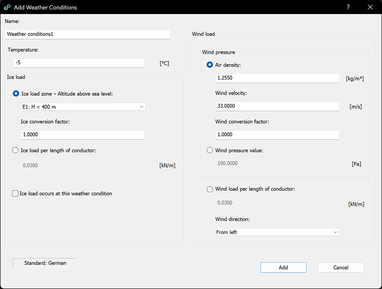Image resolution: width=382 pixels, height=289 pixels.
Task: Open the E1: H < 400 m dropdown
Action: tap(83, 107)
